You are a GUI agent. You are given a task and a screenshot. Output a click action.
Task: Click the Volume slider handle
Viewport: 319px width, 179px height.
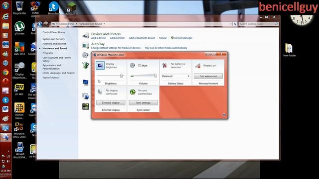155,76
